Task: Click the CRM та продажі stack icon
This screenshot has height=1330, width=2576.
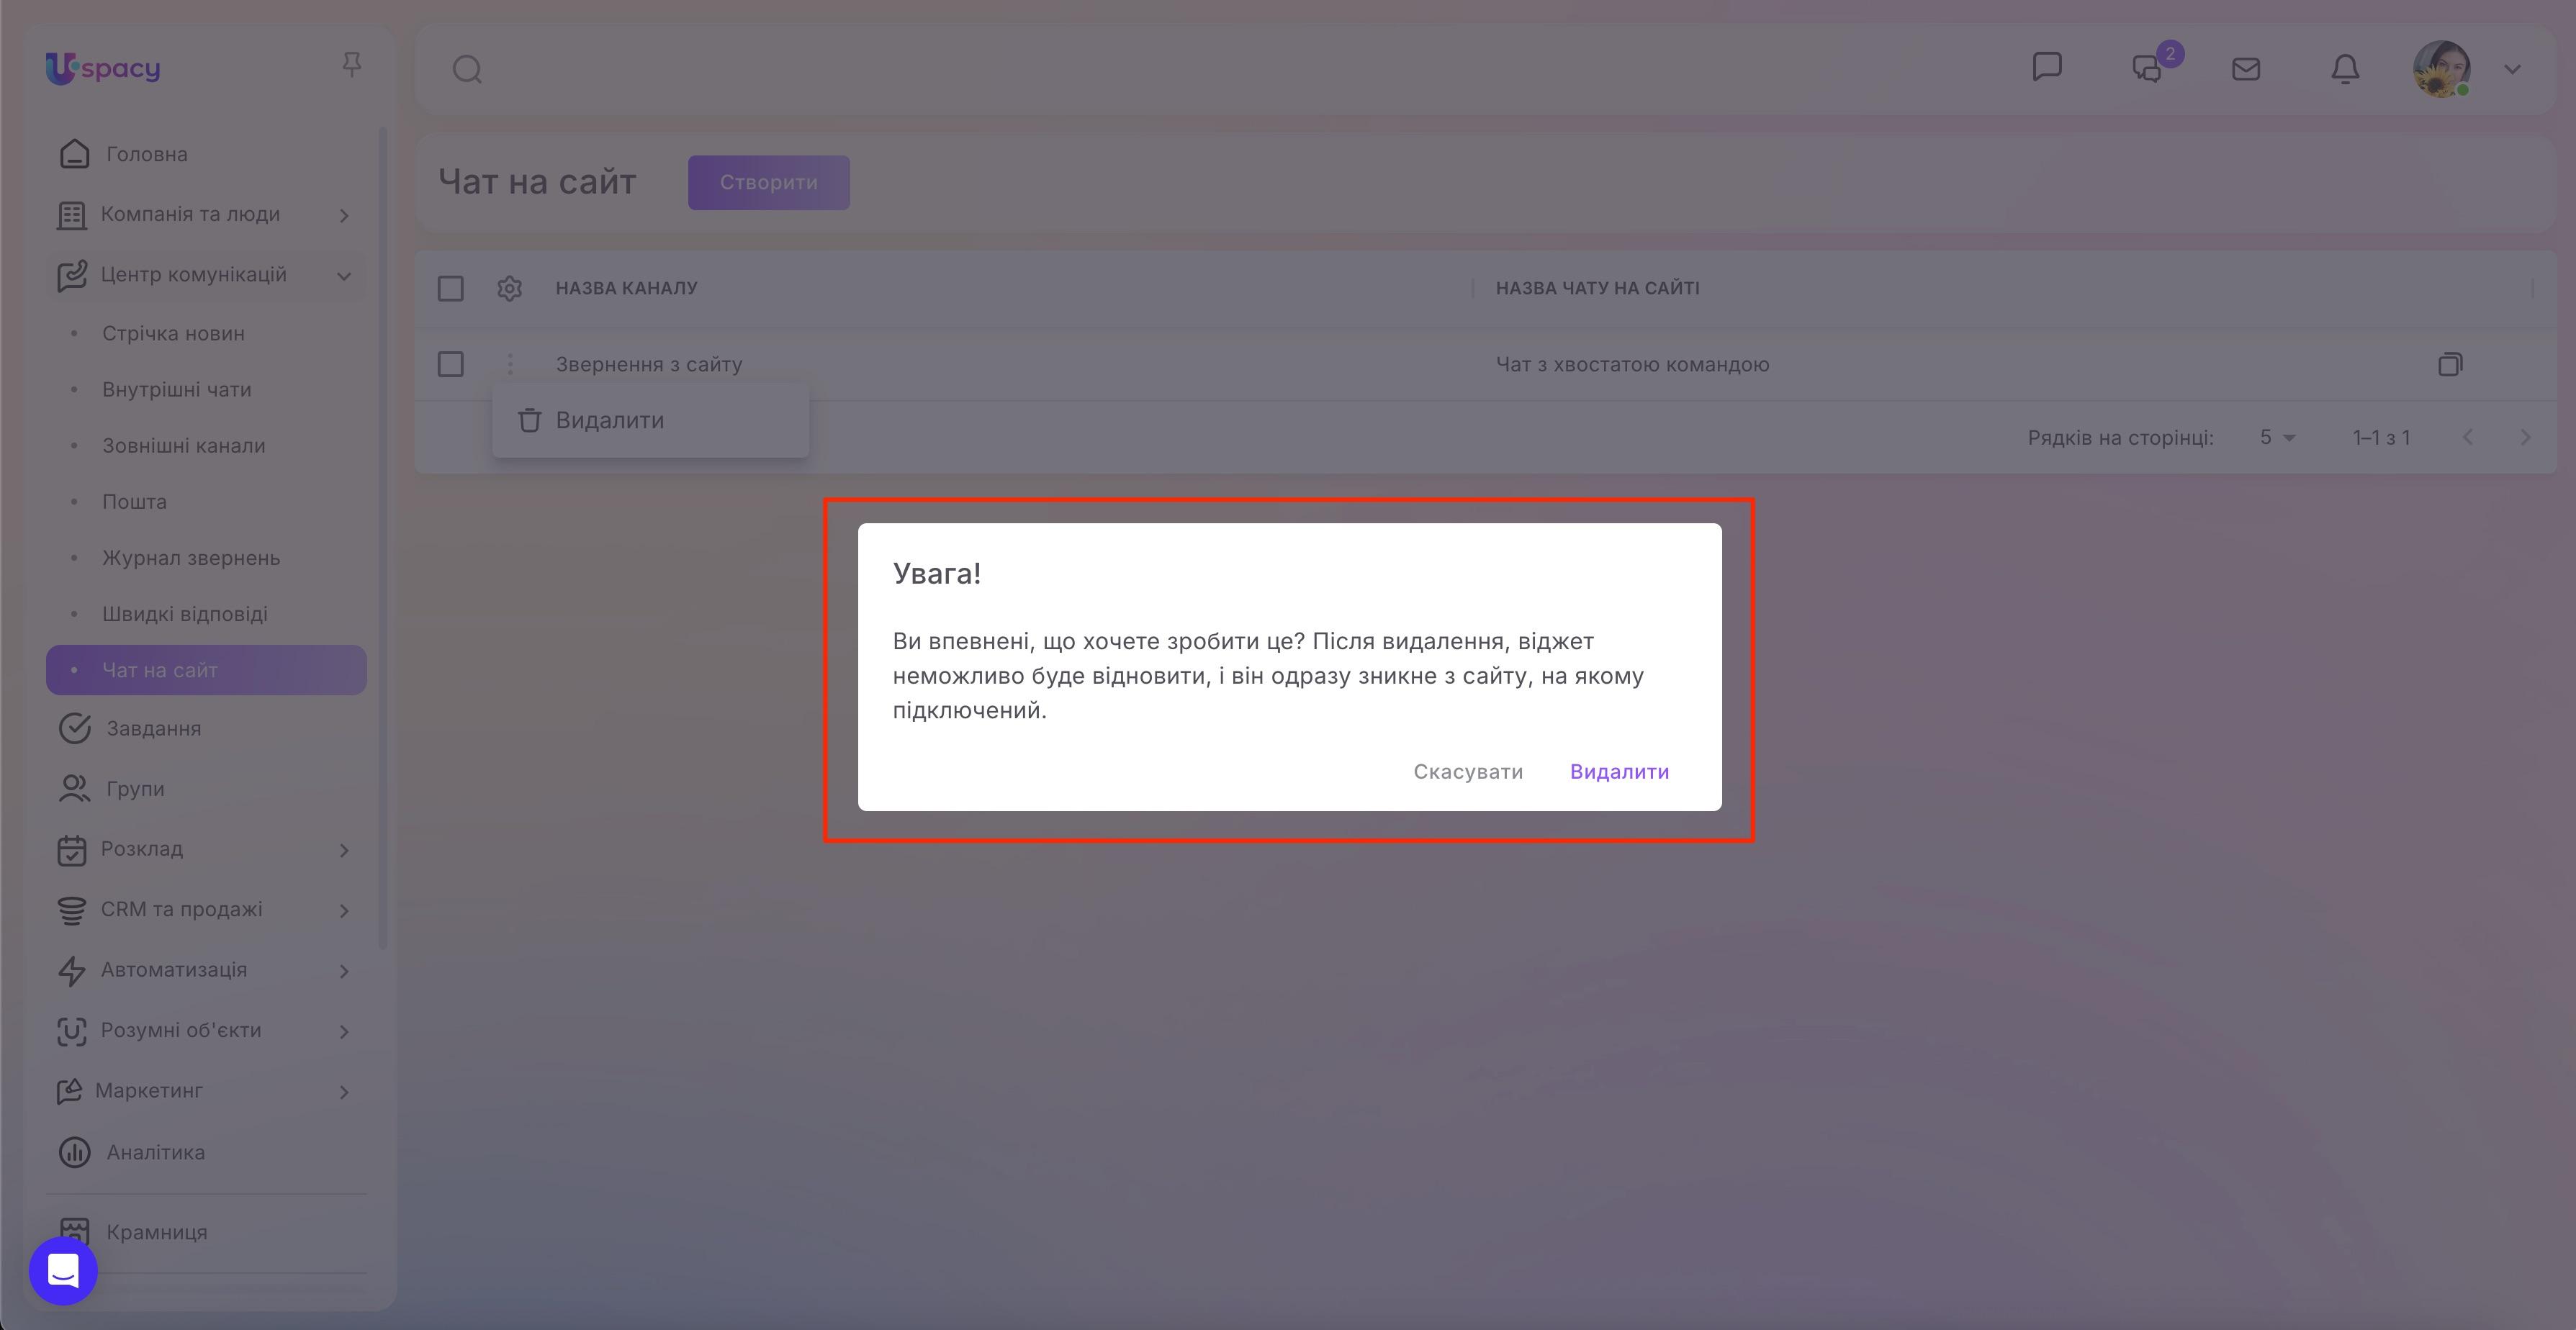Action: click(71, 910)
